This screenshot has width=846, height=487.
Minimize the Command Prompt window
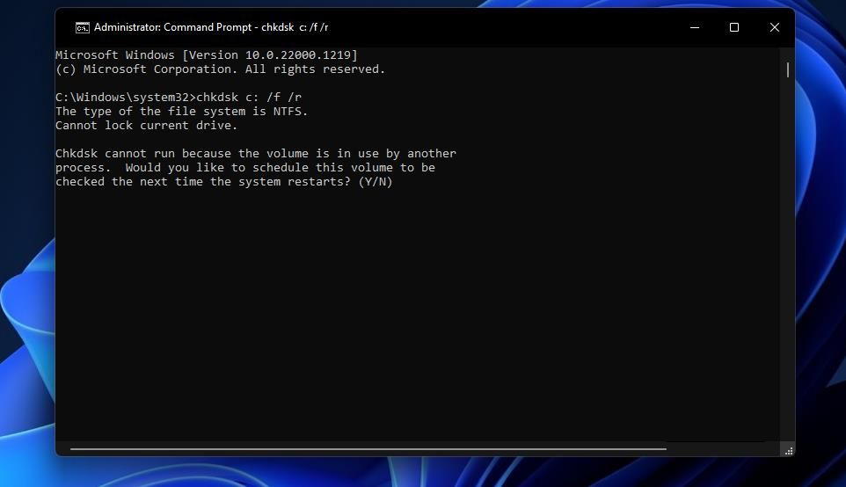coord(695,27)
